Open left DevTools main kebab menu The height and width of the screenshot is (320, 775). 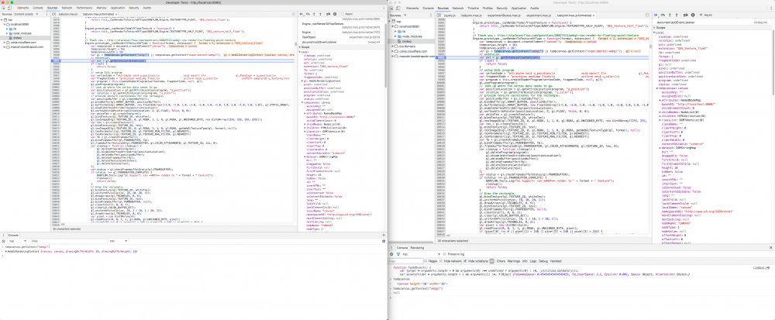pyautogui.click(x=384, y=8)
